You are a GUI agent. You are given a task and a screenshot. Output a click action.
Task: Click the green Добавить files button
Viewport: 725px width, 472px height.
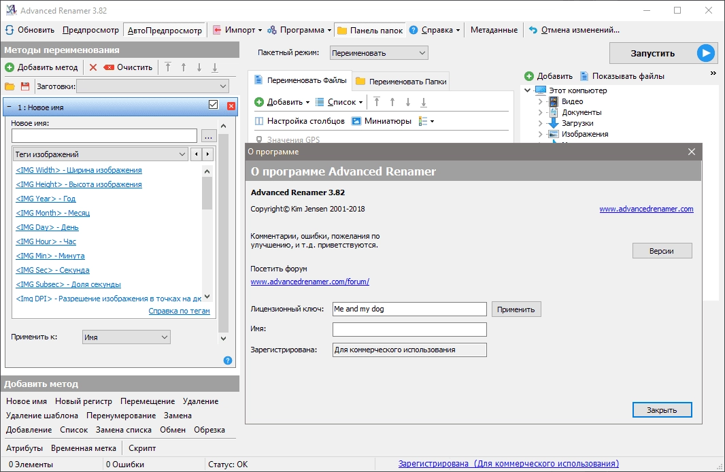282,102
